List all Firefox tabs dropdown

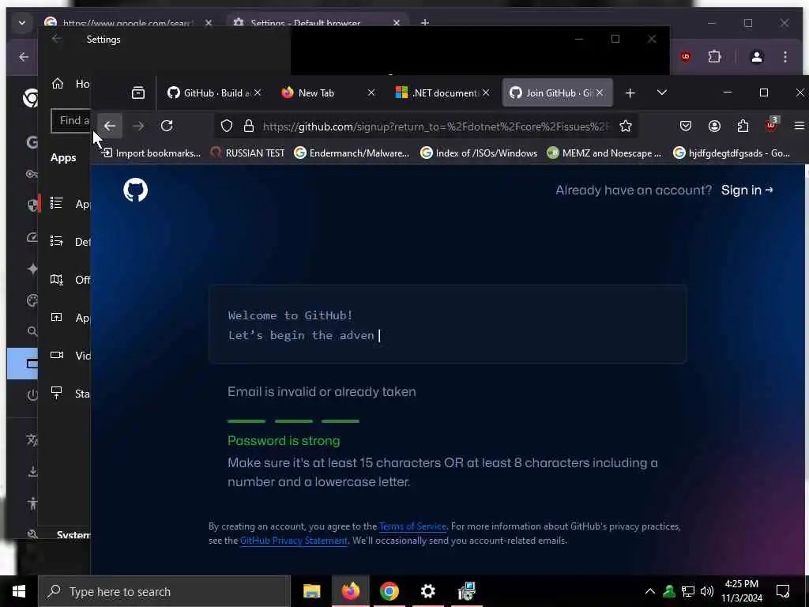click(x=662, y=93)
